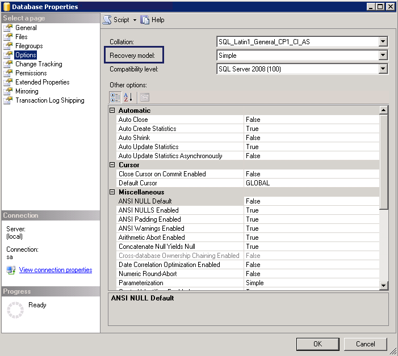Select the Default Cursor value GLOBAL

tap(258, 183)
